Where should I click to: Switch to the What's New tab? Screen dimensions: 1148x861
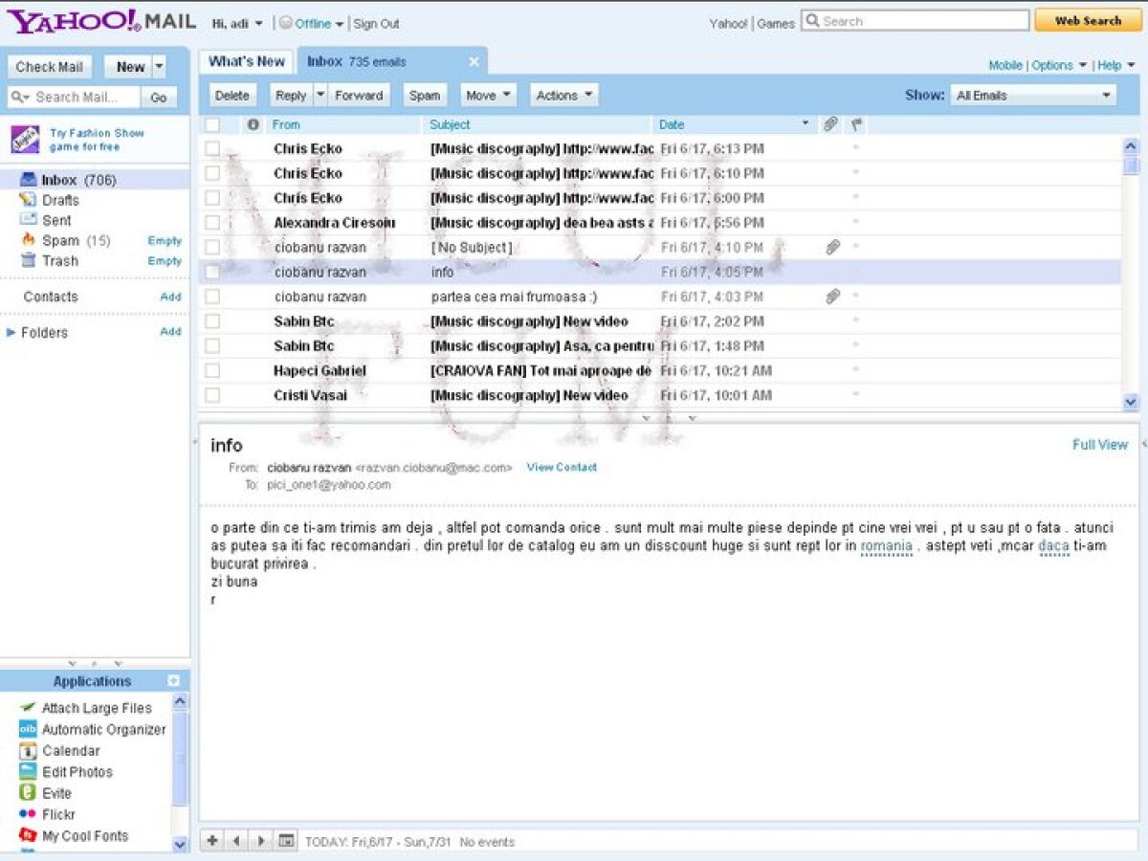(247, 61)
